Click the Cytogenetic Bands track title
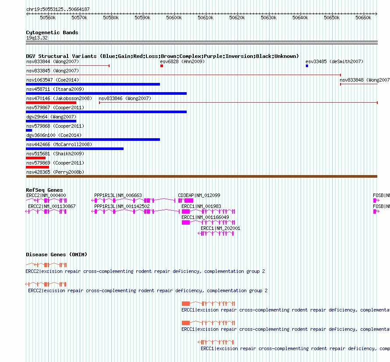 (x=52, y=32)
